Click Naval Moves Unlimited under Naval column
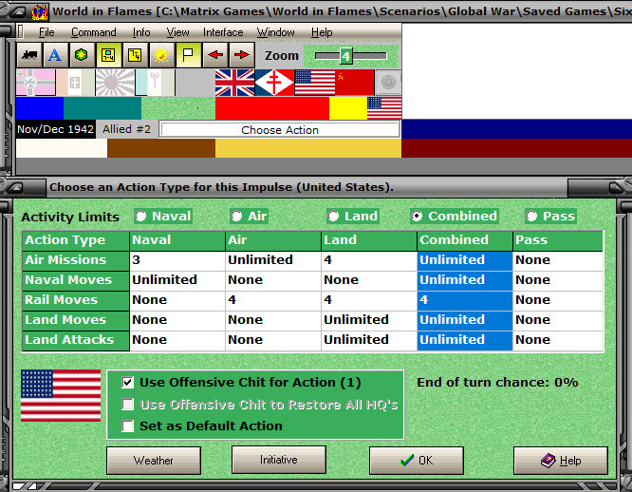The width and height of the screenshot is (632, 492). coord(177,280)
